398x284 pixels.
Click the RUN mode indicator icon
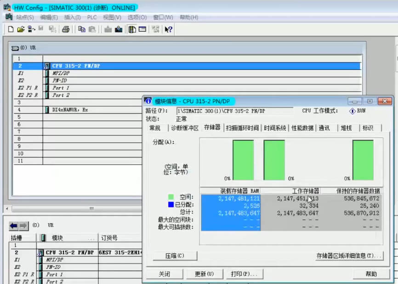(353, 111)
